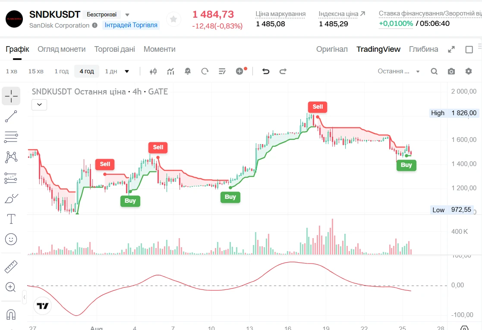Screen dimensions: 482x330
Task: Toggle the magnet snap mode
Action: pos(11,314)
